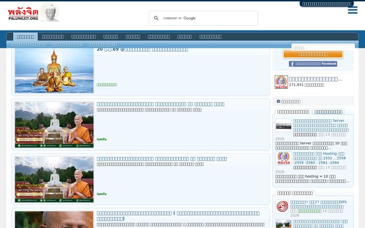Click the green author link under the "20" thread
The height and width of the screenshot is (228, 365).
[107, 85]
